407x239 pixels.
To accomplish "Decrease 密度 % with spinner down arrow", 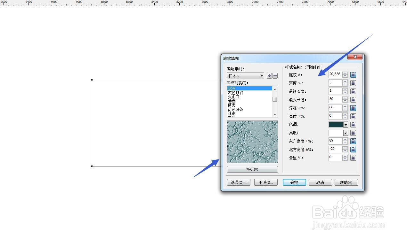I will pyautogui.click(x=345, y=84).
